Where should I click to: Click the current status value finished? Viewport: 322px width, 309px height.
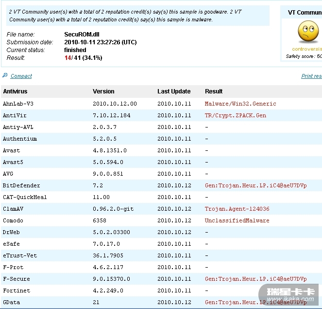(x=75, y=50)
